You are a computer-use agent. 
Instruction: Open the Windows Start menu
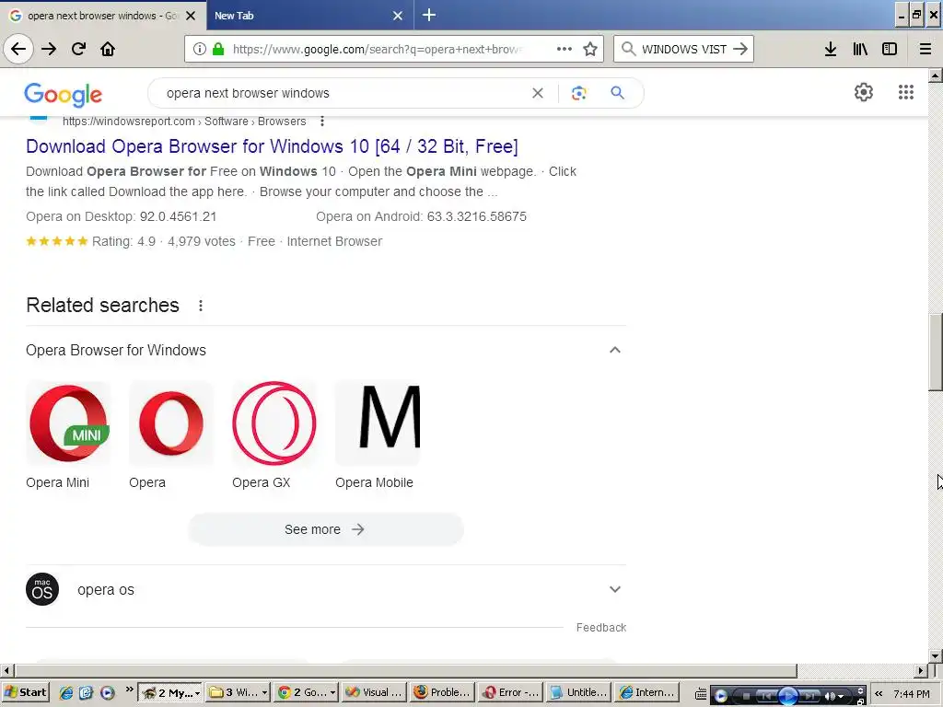(25, 692)
